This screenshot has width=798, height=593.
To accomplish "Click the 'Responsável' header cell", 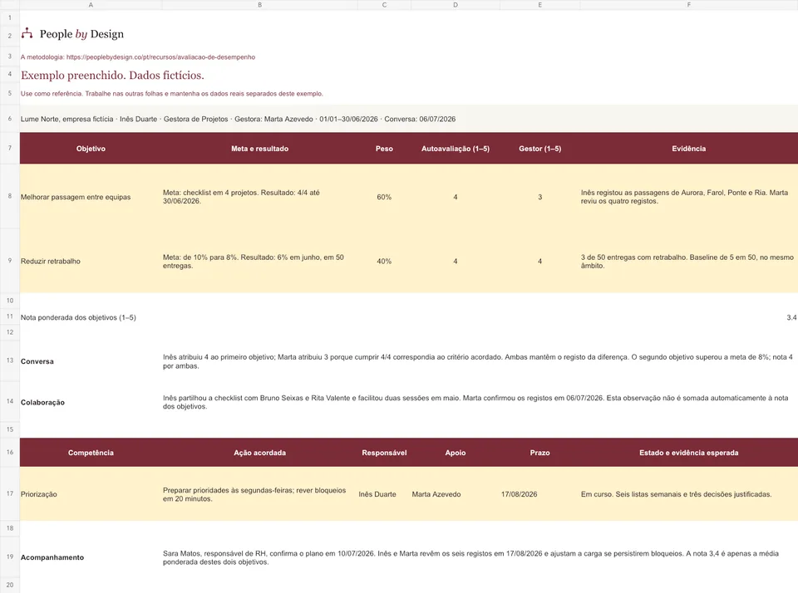I will (384, 453).
